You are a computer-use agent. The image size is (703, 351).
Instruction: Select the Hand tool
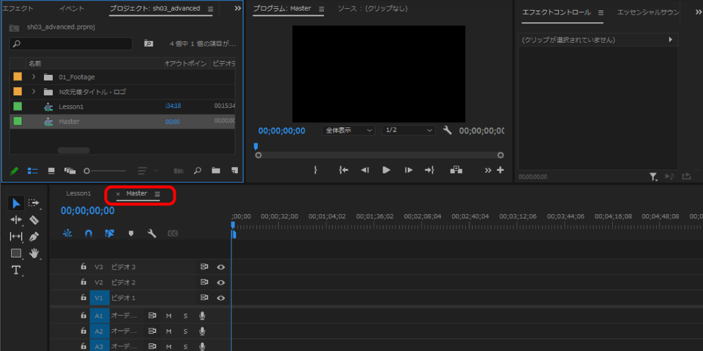coord(34,253)
